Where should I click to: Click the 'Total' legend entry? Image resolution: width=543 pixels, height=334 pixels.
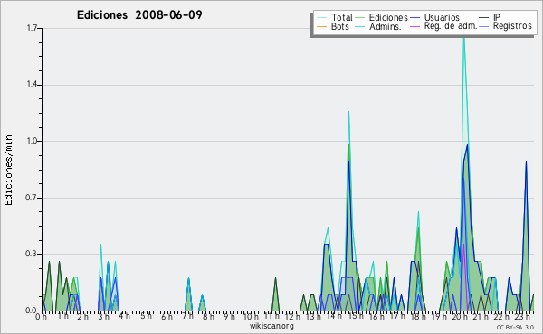(x=335, y=17)
